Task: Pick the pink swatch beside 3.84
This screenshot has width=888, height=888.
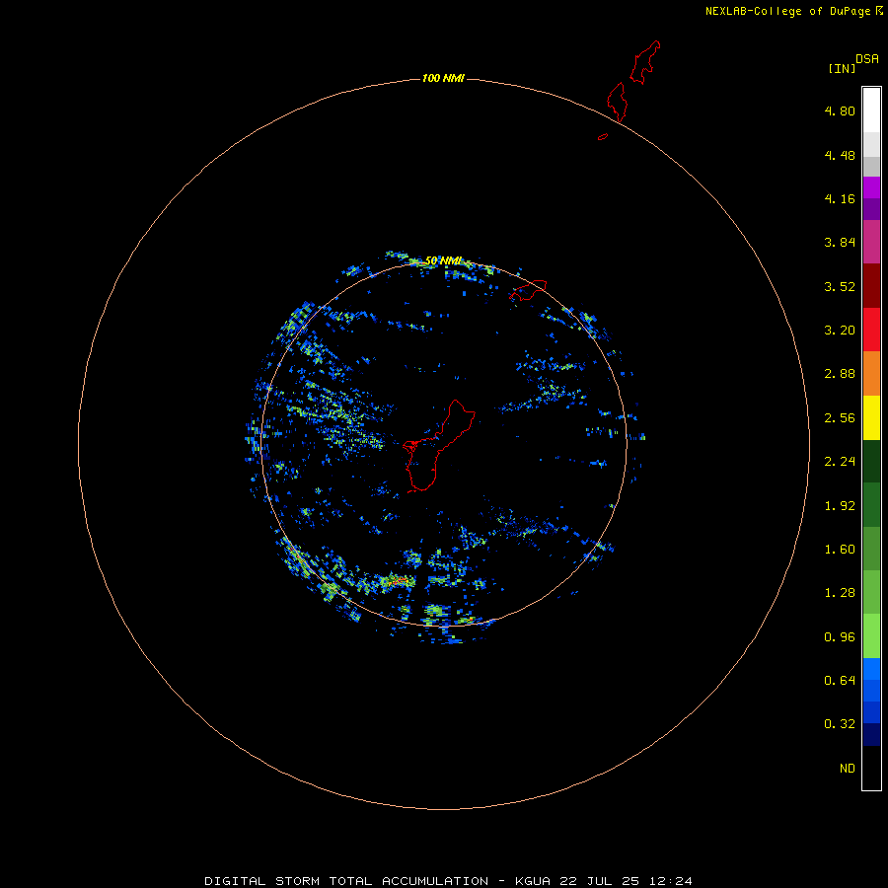Action: tap(871, 242)
